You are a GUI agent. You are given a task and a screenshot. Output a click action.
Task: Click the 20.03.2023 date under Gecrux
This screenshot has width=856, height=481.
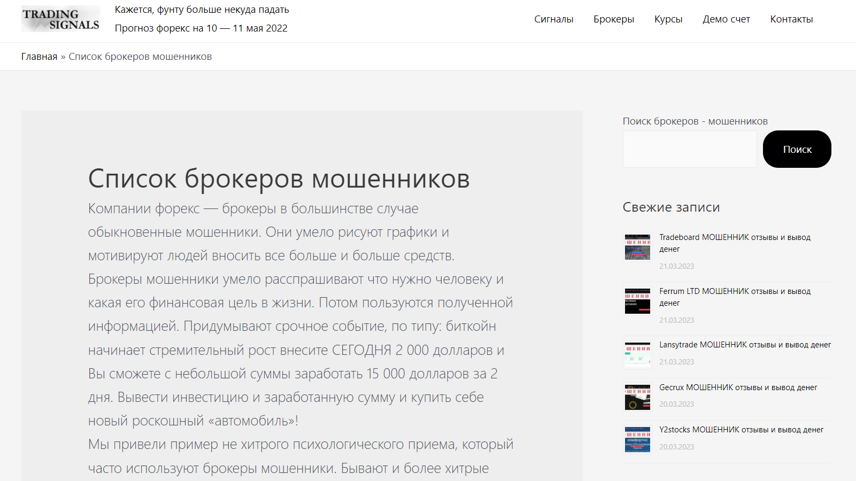pyautogui.click(x=676, y=404)
